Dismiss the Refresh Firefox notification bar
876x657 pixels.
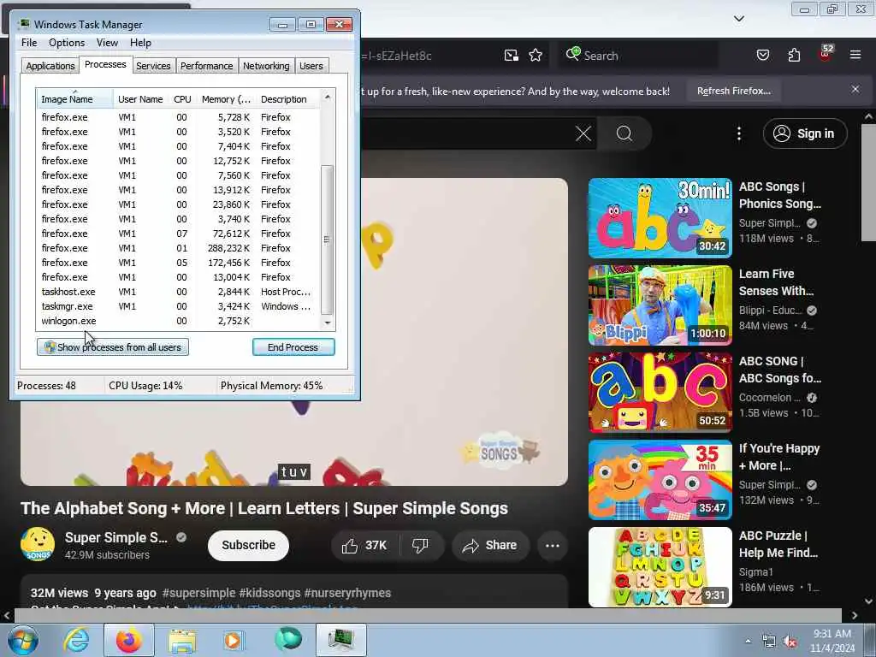pos(855,89)
